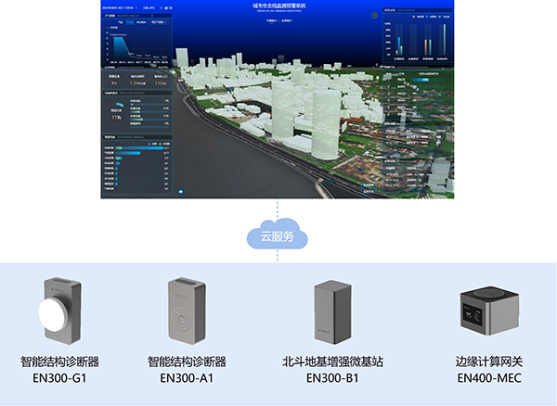Click the 边缘计算网关 EN400-MEC label
The height and width of the screenshot is (406, 557).
click(x=486, y=369)
